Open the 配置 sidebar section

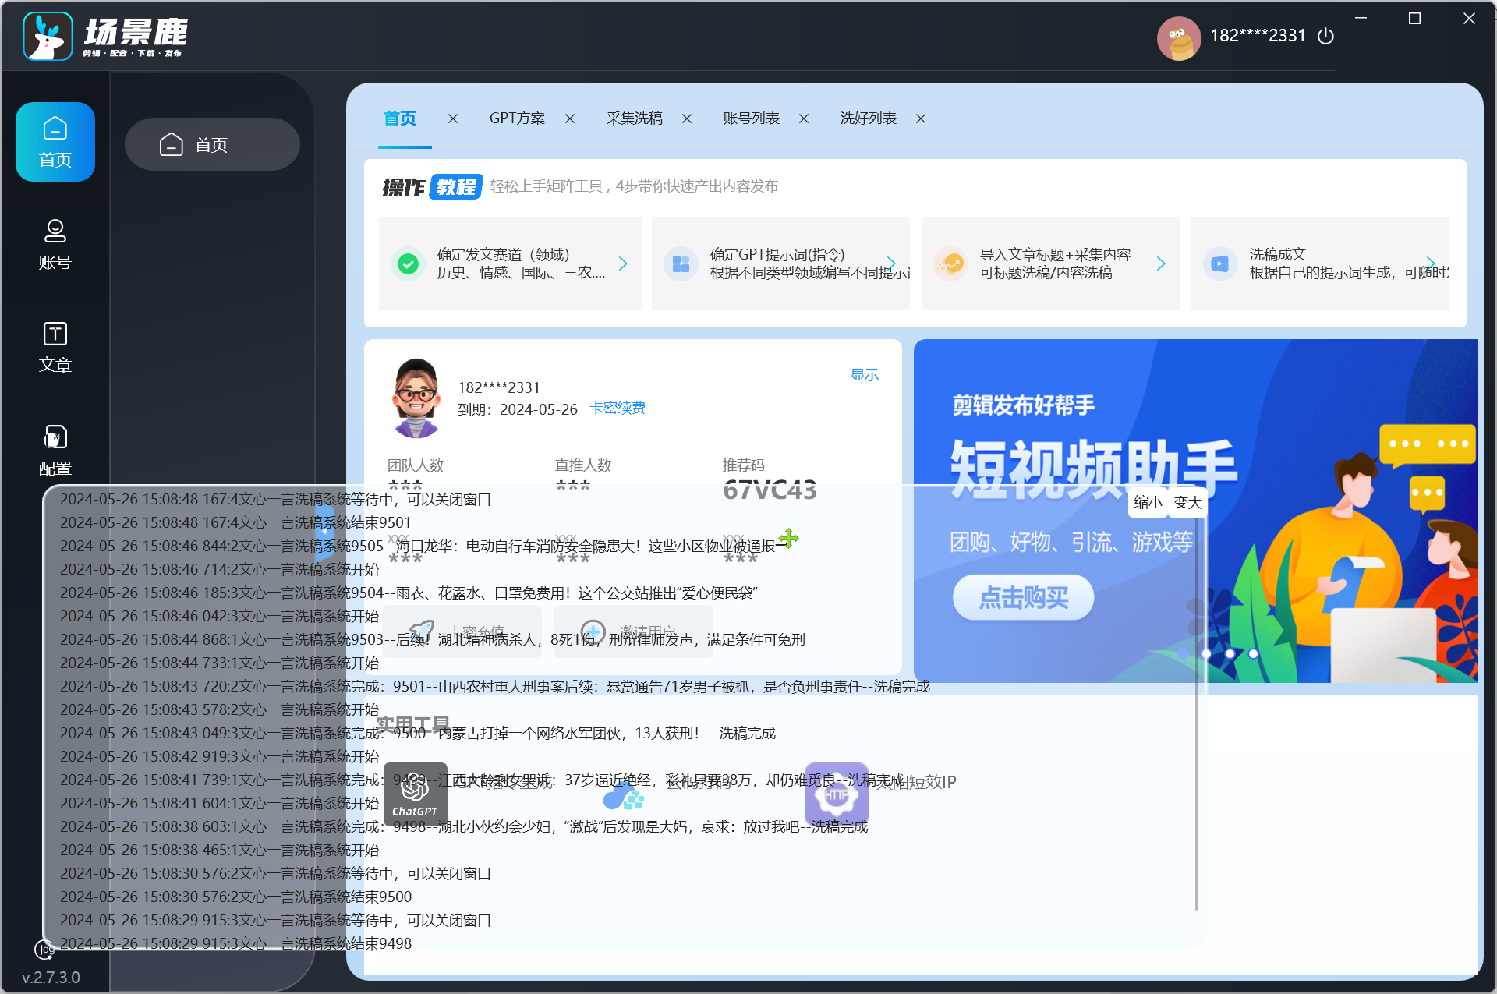55,450
